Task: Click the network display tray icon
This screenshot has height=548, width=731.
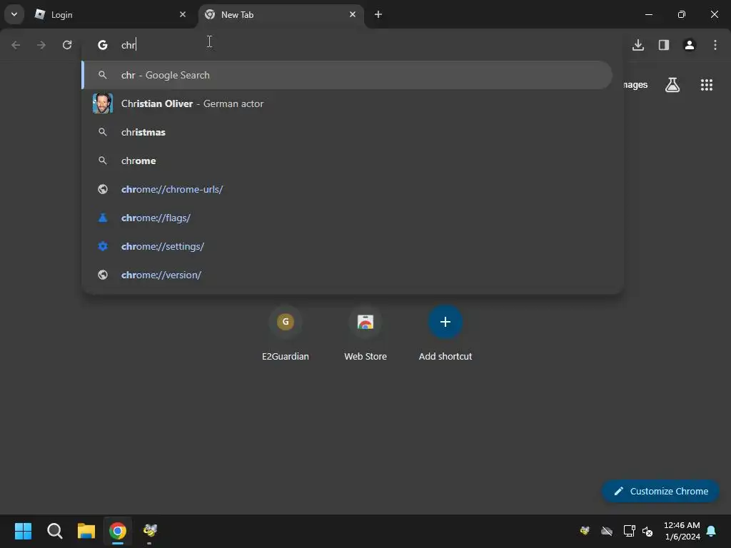Action: (629, 531)
